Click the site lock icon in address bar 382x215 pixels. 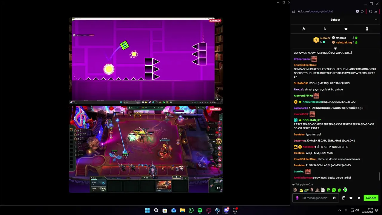click(294, 11)
